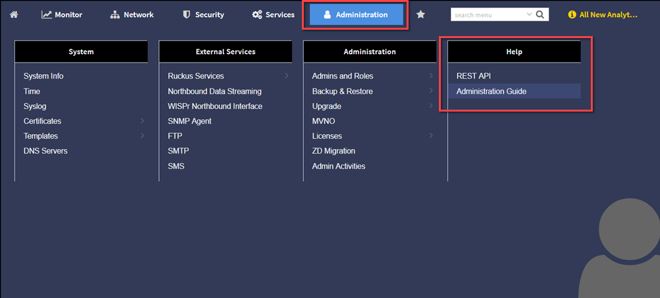This screenshot has width=660, height=298.
Task: Click the yellow info icon
Action: pos(571,15)
